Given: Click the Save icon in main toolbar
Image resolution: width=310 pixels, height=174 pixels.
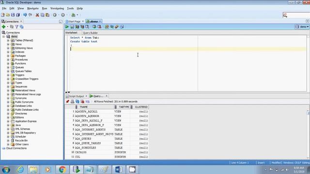Looking at the screenshot, I should coord(13,15).
